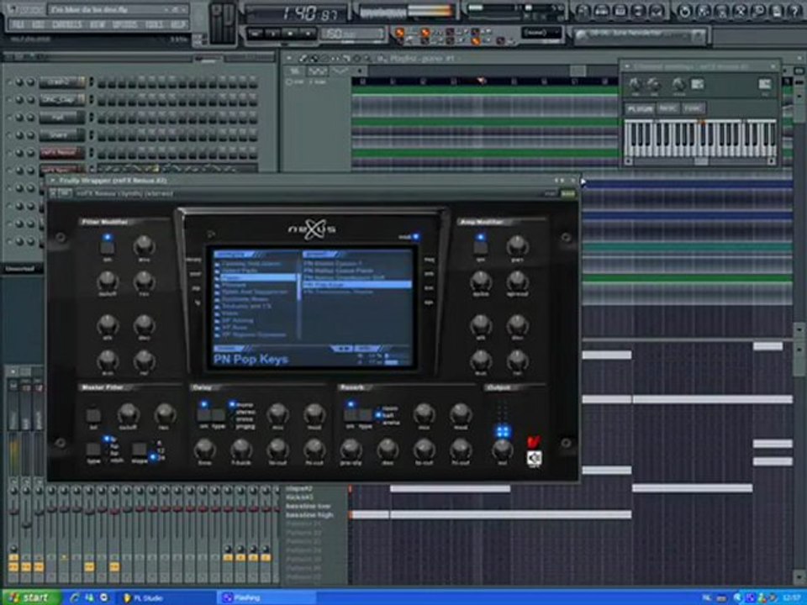
Task: Click the Snare channel button
Action: [x=61, y=135]
